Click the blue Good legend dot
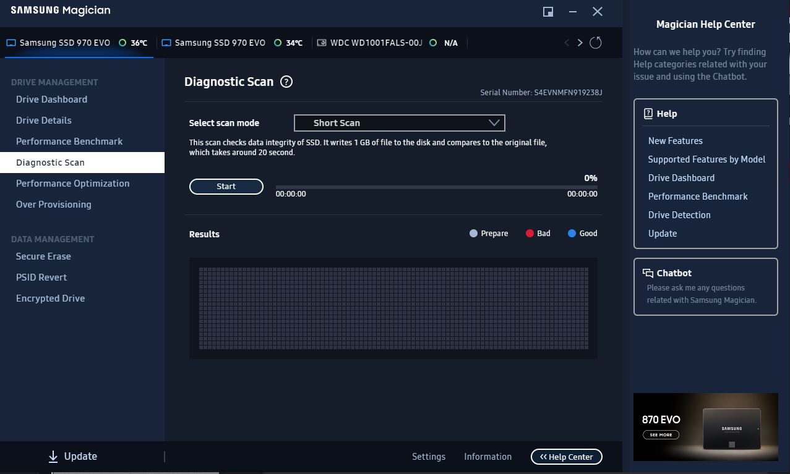This screenshot has height=474, width=790. tap(572, 234)
